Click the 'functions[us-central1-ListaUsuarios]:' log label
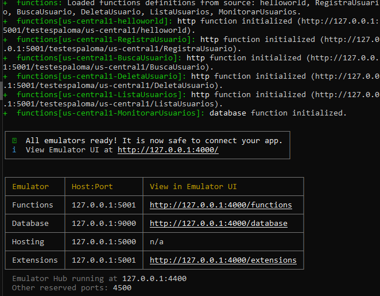Screen dimensions: 380x296 [101, 95]
